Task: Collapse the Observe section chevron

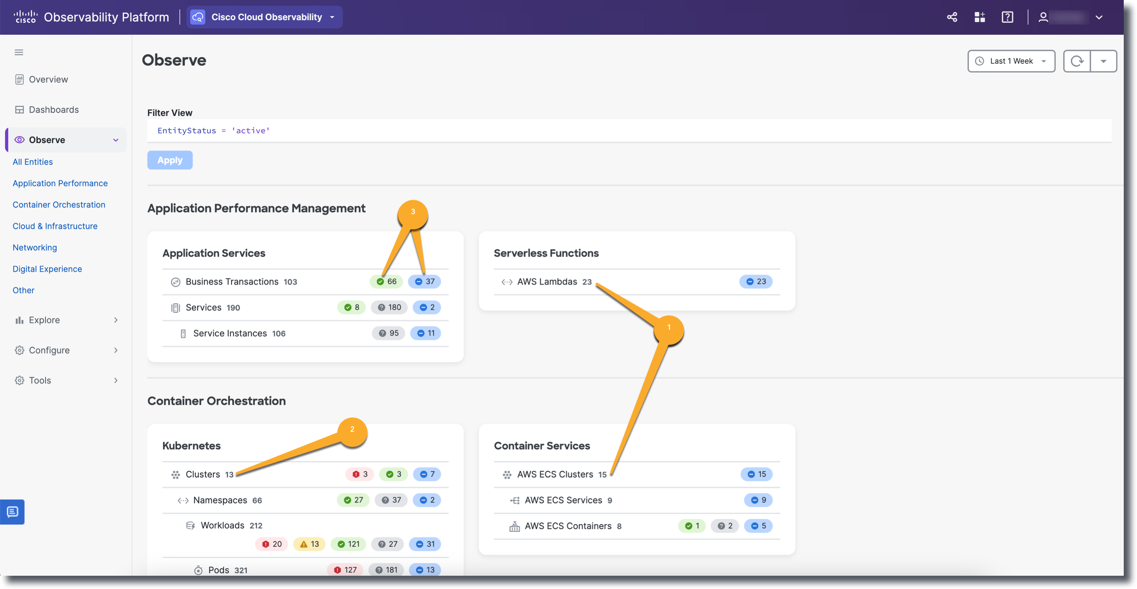Action: click(x=116, y=140)
